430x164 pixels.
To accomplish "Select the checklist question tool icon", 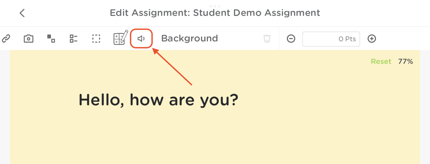I will tap(73, 39).
